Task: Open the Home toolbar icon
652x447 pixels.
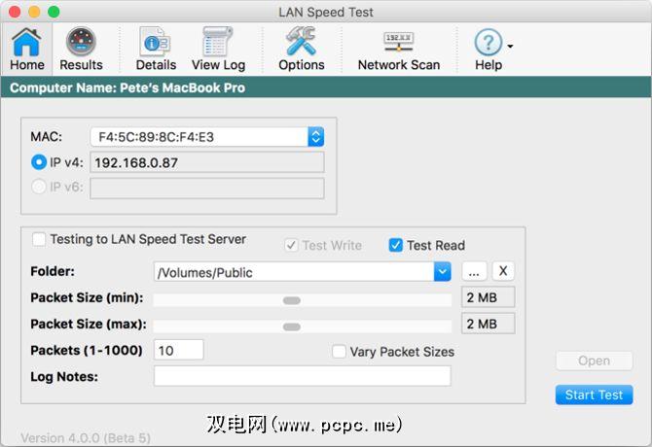Action: coord(26,49)
